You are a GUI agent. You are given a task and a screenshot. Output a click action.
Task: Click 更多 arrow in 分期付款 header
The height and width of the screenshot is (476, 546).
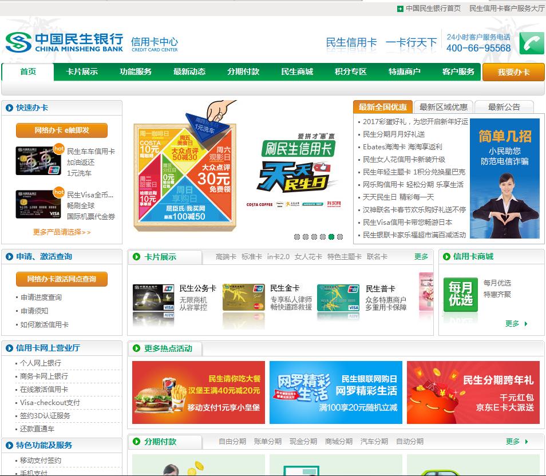(517, 442)
